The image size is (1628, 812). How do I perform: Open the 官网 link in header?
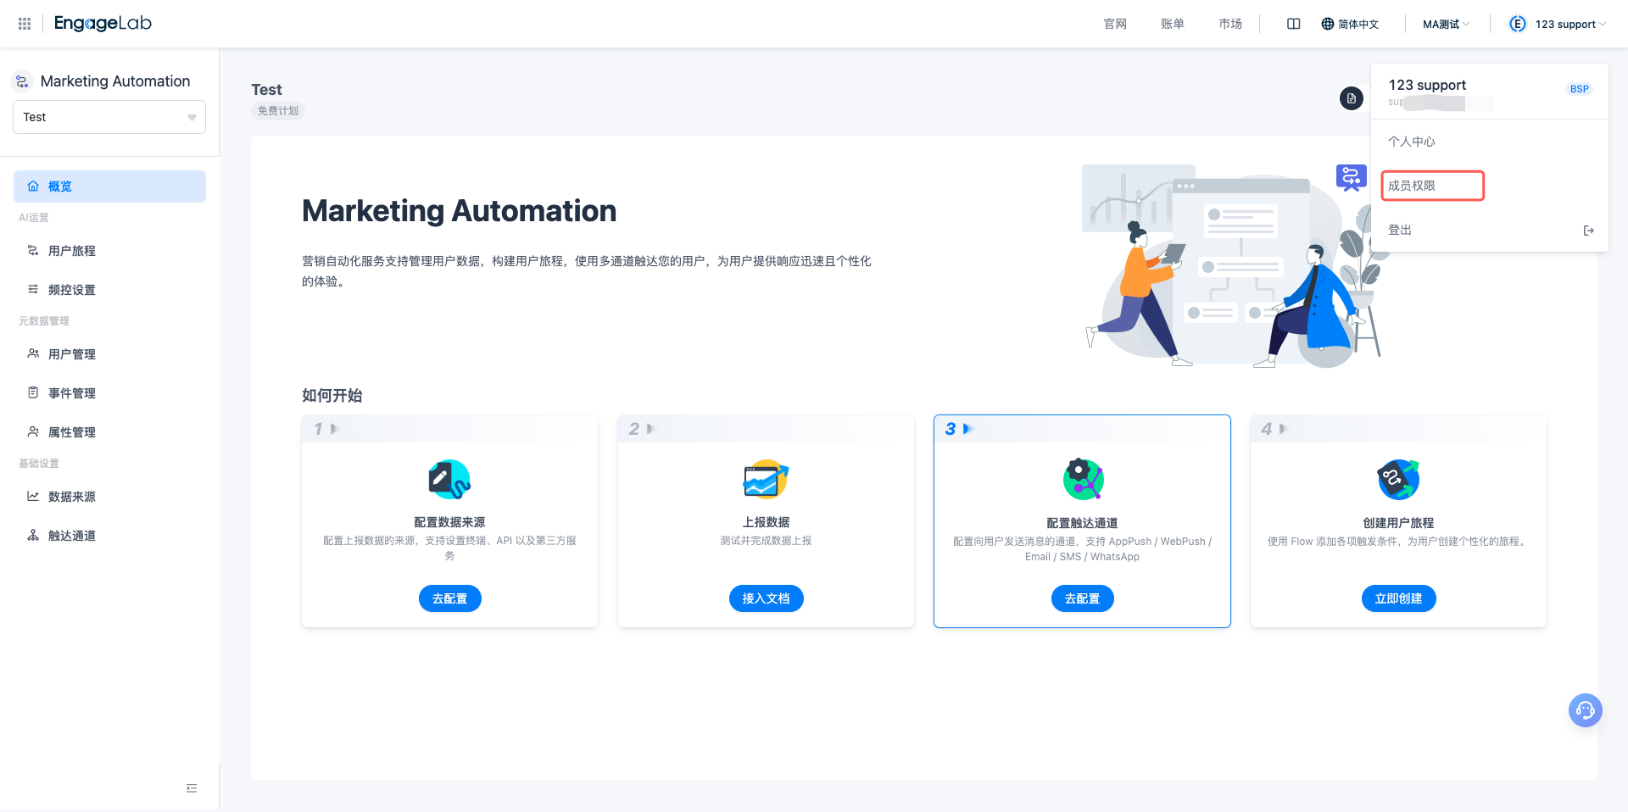[x=1115, y=24]
